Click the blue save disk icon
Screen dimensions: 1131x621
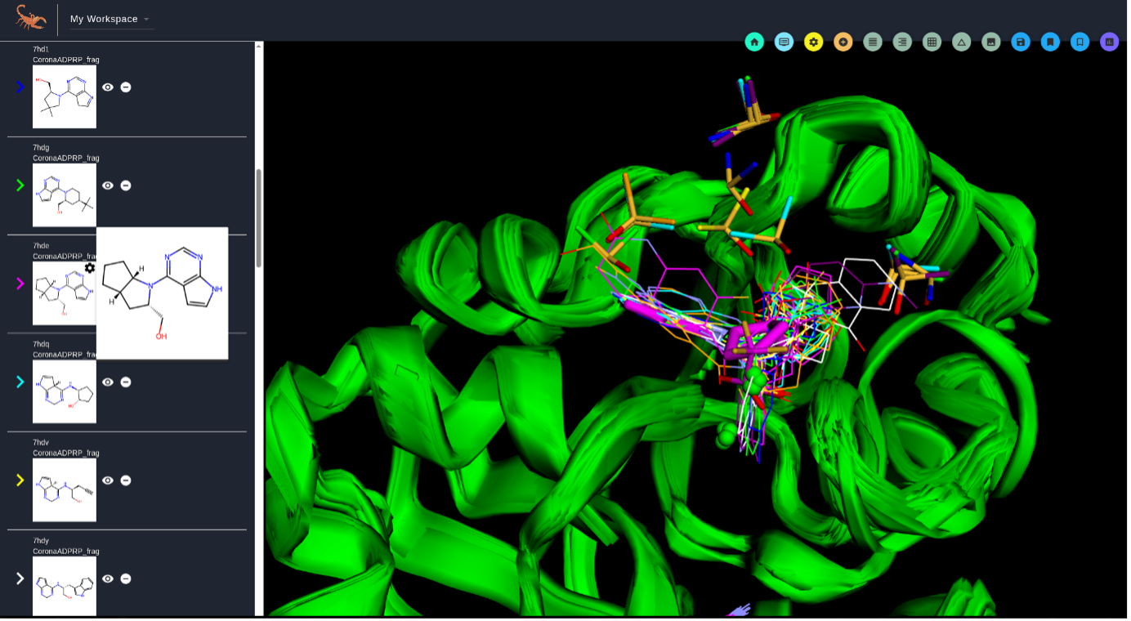point(1021,42)
